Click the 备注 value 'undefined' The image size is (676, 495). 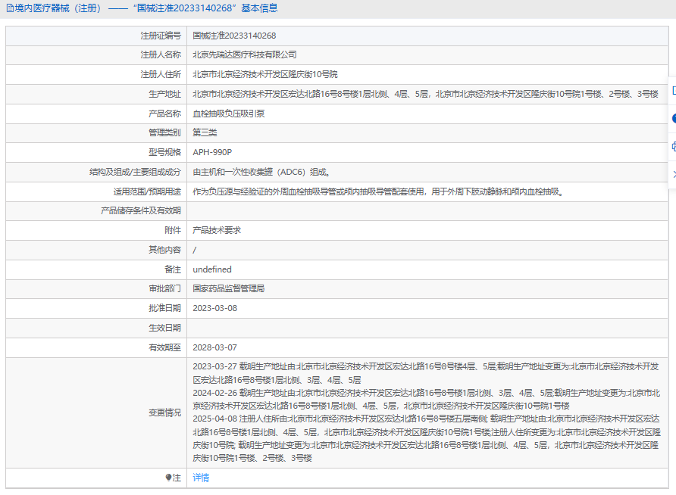click(212, 269)
